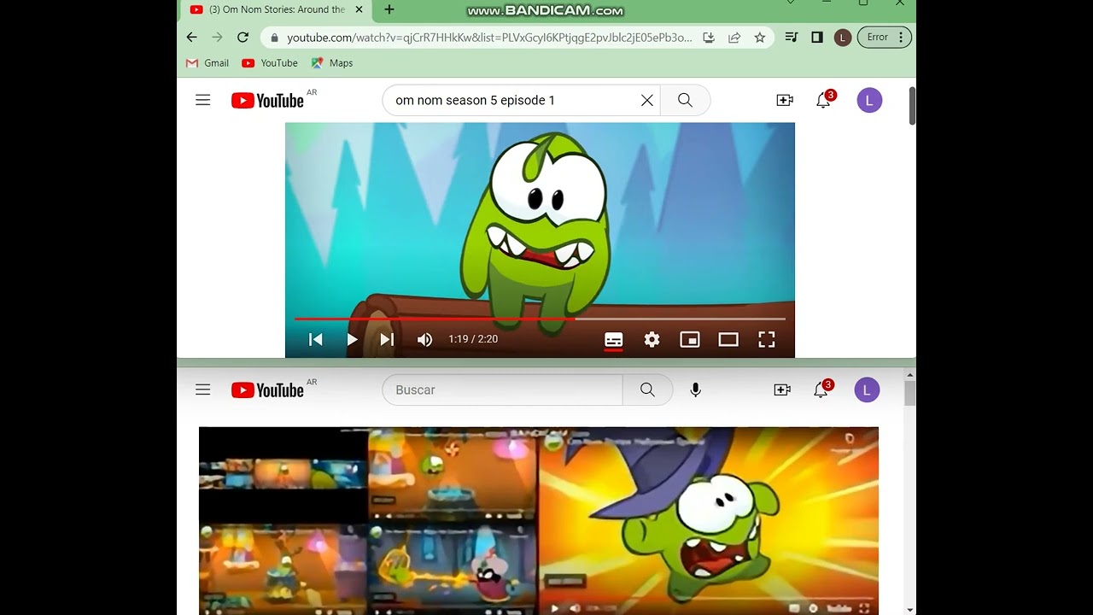1093x615 pixels.
Task: Enable miniplayer mode
Action: tap(689, 339)
